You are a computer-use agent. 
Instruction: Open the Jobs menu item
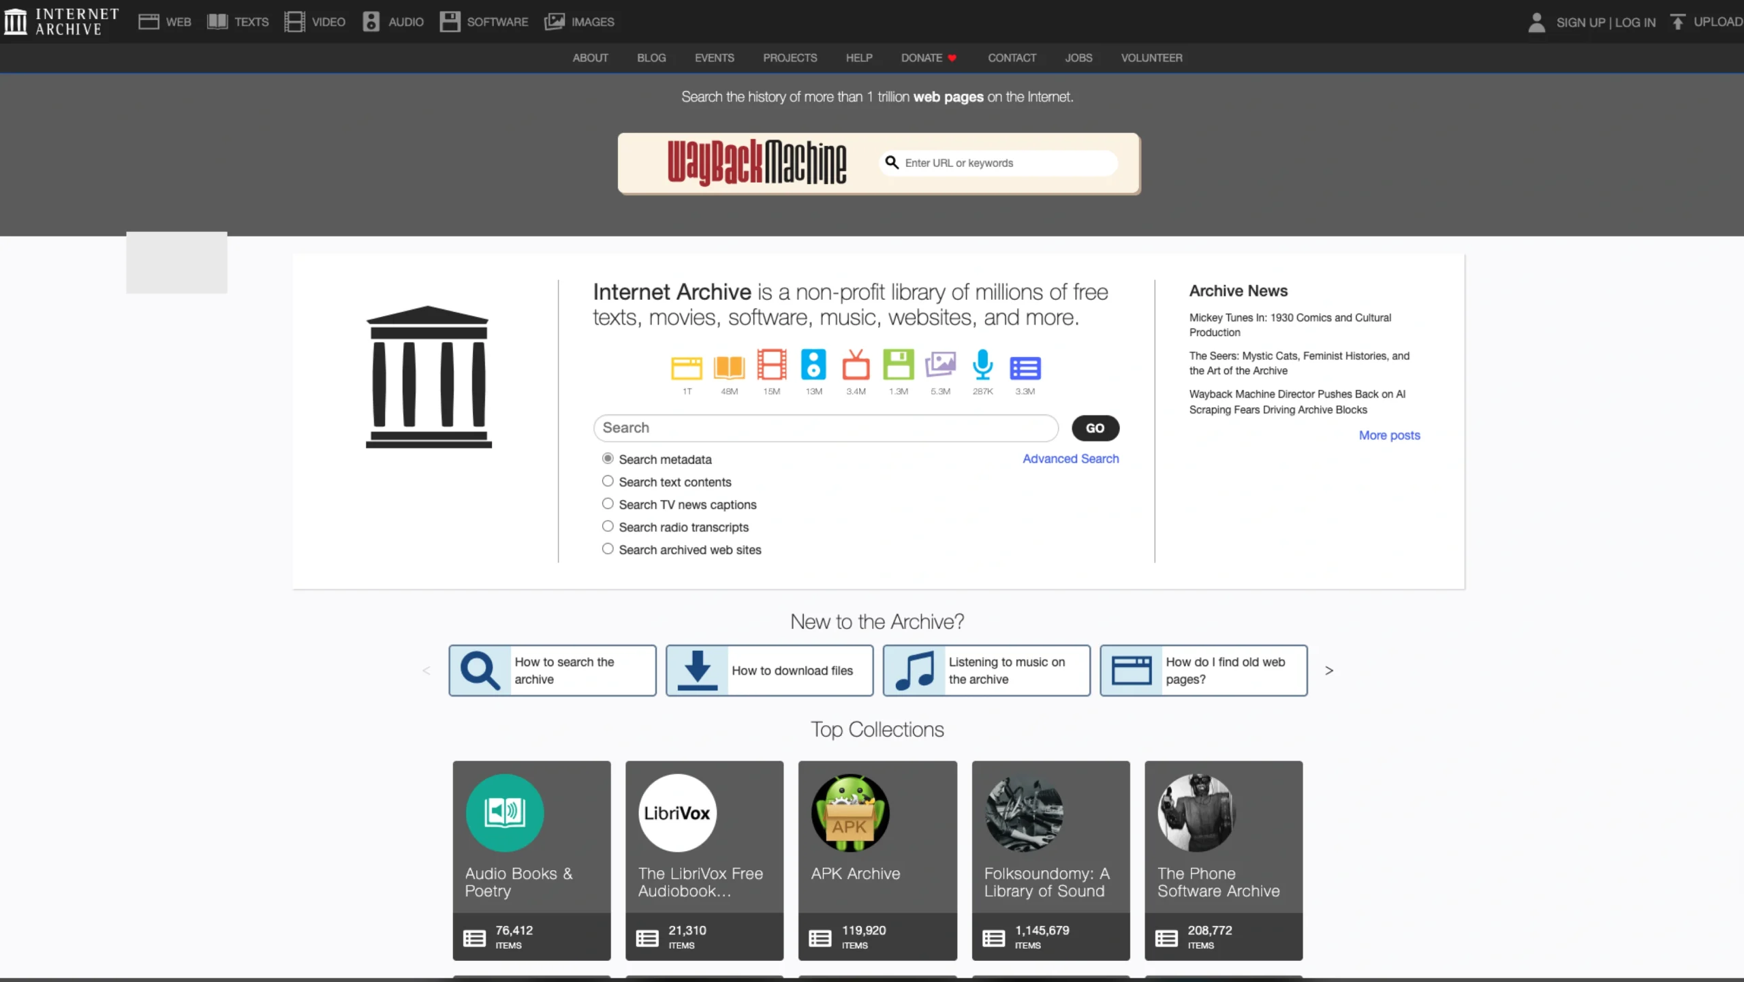[x=1078, y=58]
